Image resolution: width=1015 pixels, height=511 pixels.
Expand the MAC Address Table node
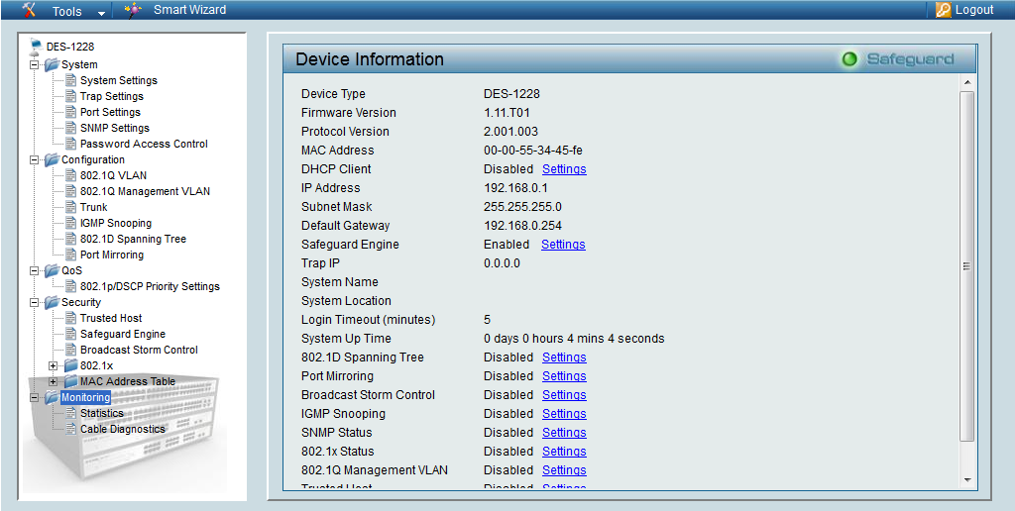(x=54, y=381)
